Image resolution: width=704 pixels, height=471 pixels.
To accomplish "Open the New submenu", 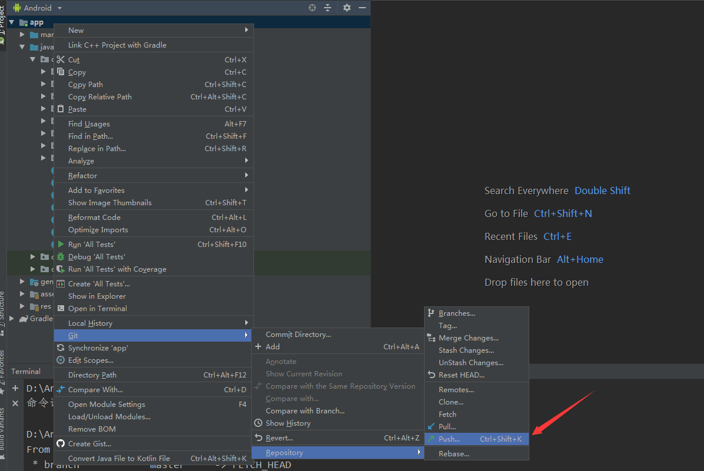I will [154, 30].
